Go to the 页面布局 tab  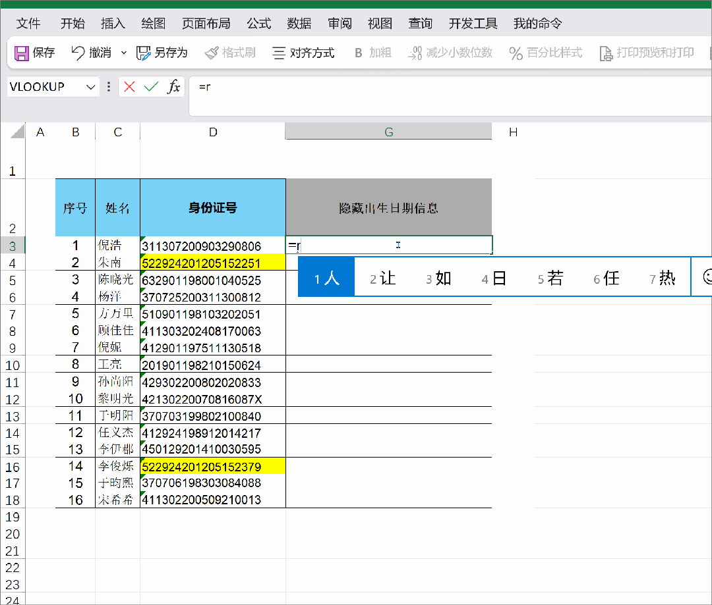[206, 23]
